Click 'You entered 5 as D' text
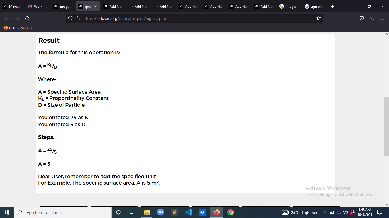Image resolution: width=389 pixels, height=218 pixels. coord(62,125)
